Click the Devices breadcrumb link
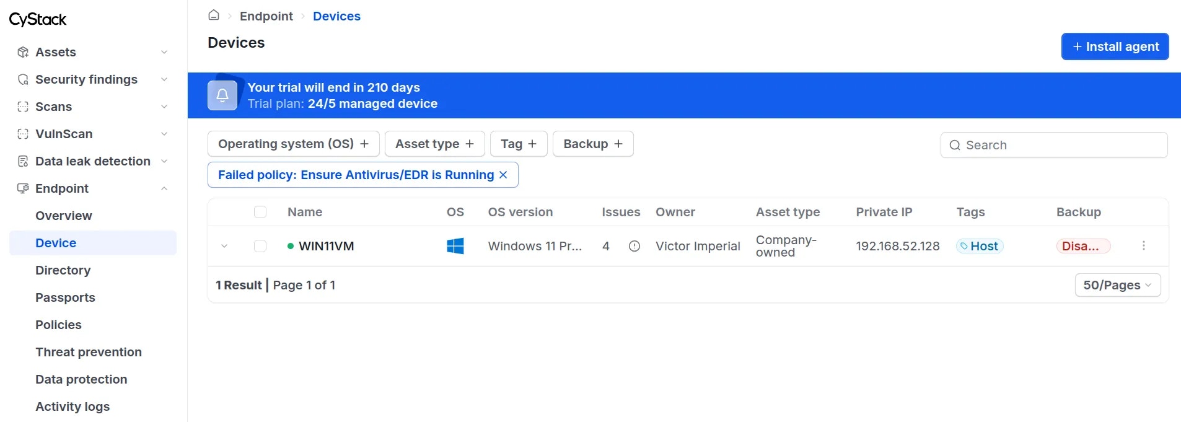The image size is (1181, 422). (336, 16)
